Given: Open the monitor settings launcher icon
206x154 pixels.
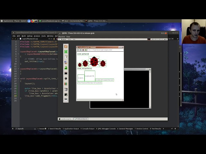Looking at the screenshot, I should click(x=66, y=95).
